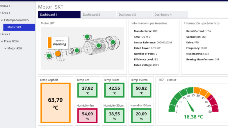Image resolution: width=228 pixels, height=128 pixels.
Task: Click the Temp Asphalt 63,79 °C tile
Action: [55, 103]
